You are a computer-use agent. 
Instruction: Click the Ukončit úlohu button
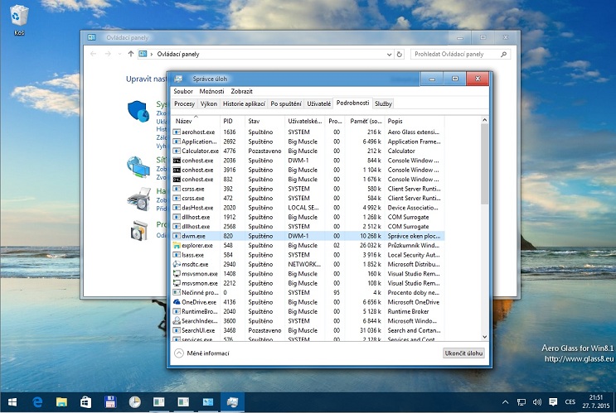[463, 353]
